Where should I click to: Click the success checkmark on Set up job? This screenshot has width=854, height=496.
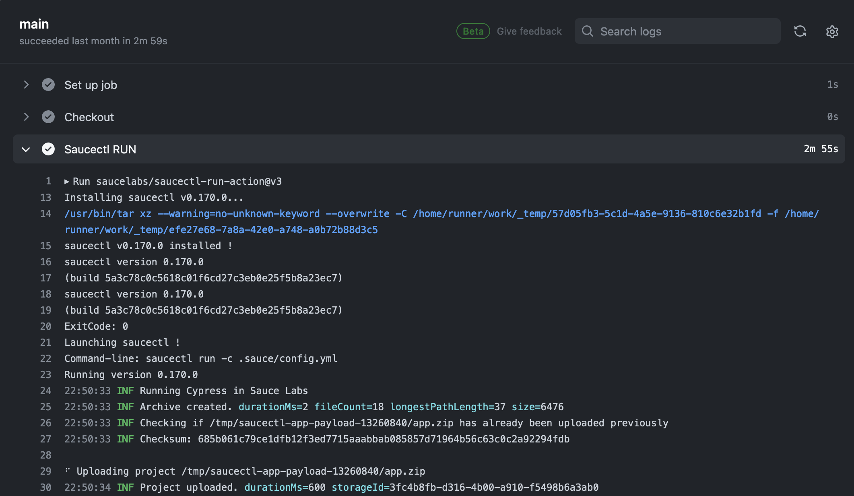(48, 85)
